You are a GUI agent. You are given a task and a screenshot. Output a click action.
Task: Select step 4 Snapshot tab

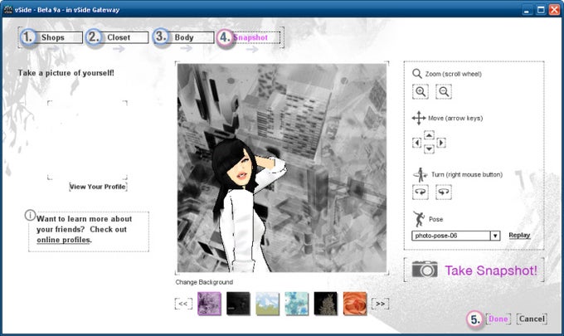pos(248,37)
